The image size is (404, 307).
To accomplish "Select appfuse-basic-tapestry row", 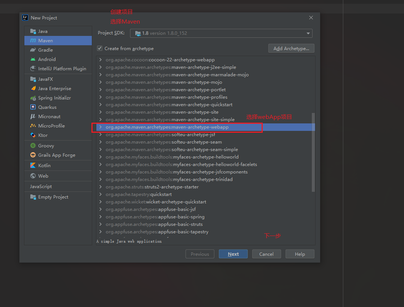I will click(205, 232).
